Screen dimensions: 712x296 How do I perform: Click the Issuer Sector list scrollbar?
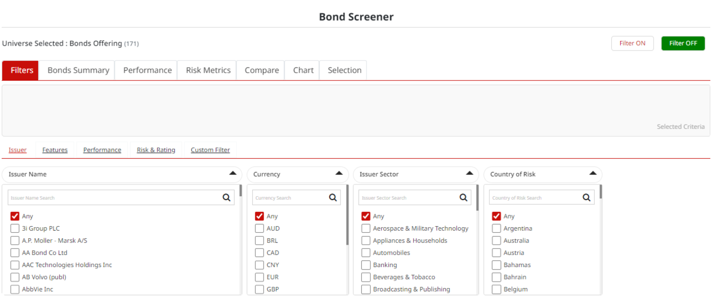tap(477, 198)
